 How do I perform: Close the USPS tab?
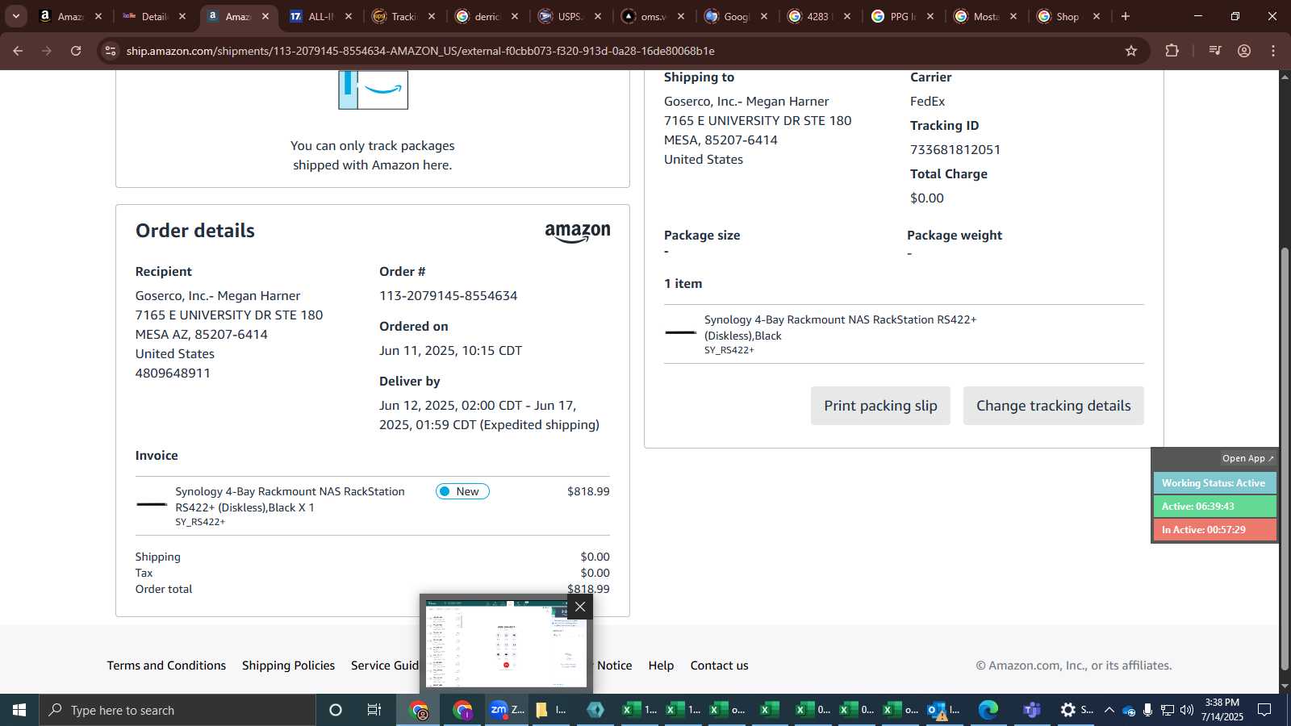coord(598,16)
